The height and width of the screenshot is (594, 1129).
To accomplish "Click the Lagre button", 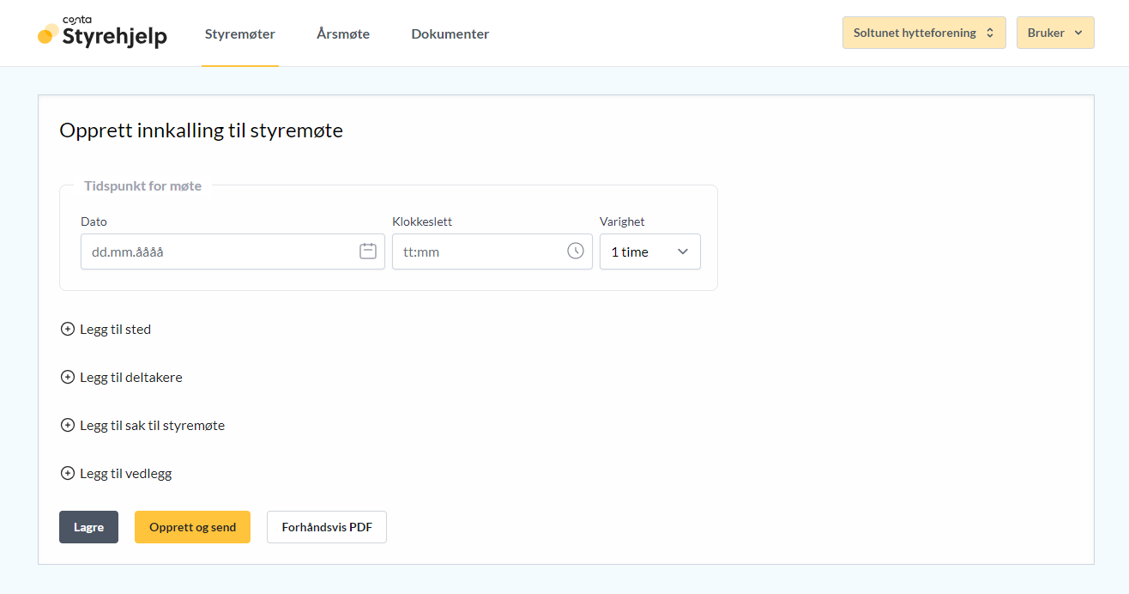I will click(88, 527).
